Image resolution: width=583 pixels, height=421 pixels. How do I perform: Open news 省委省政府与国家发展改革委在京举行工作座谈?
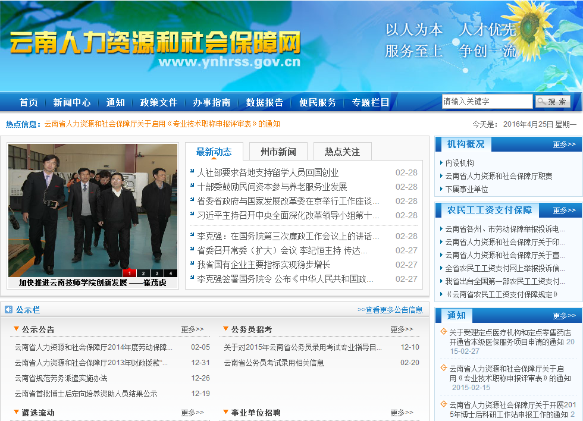pyautogui.click(x=288, y=201)
